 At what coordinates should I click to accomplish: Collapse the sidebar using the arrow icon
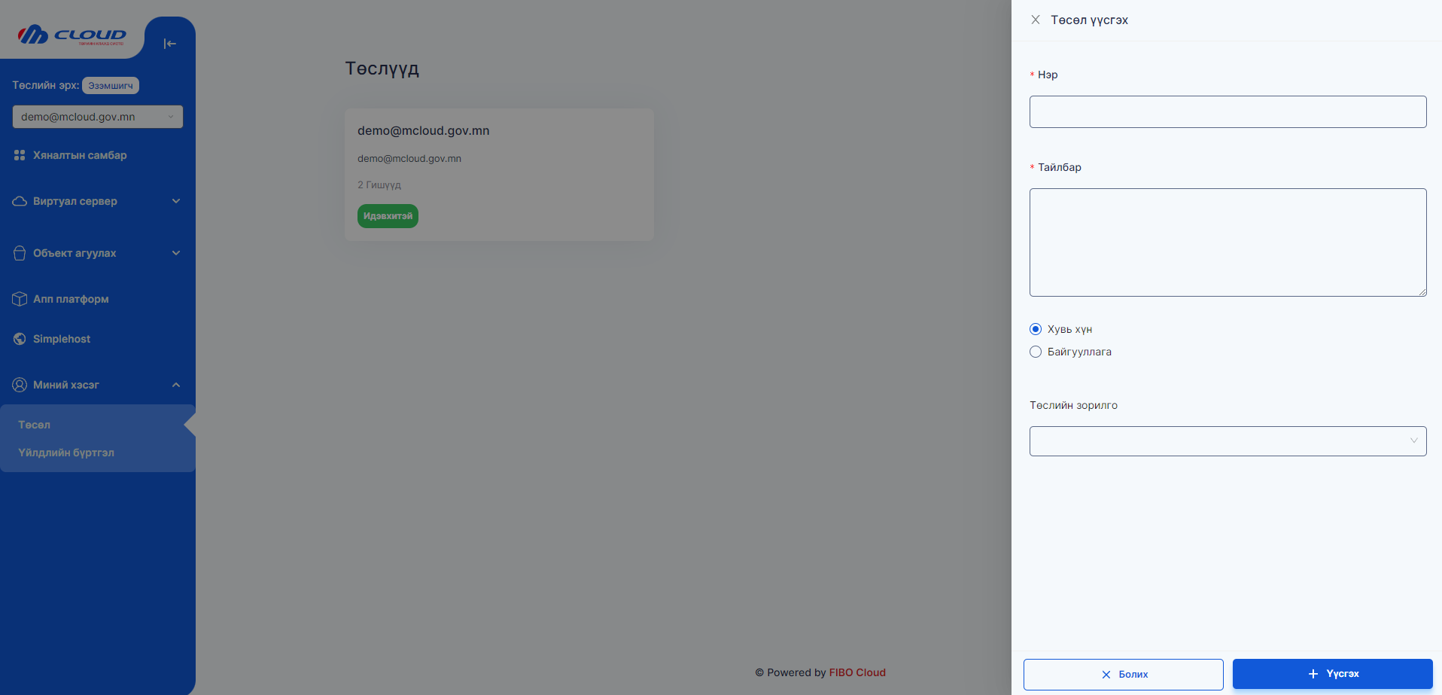pos(169,44)
